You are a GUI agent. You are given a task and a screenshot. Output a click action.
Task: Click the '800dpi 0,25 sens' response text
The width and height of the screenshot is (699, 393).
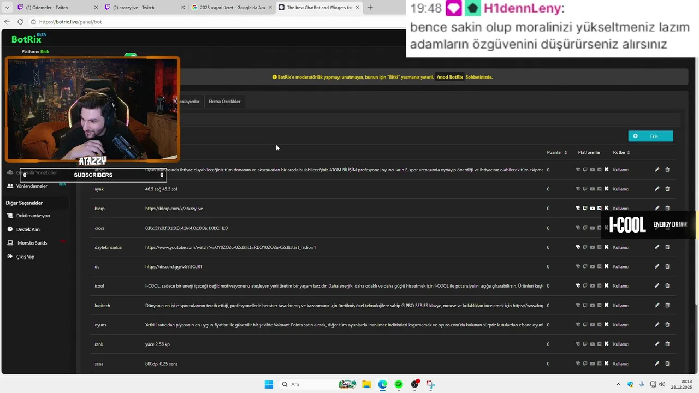pyautogui.click(x=161, y=364)
